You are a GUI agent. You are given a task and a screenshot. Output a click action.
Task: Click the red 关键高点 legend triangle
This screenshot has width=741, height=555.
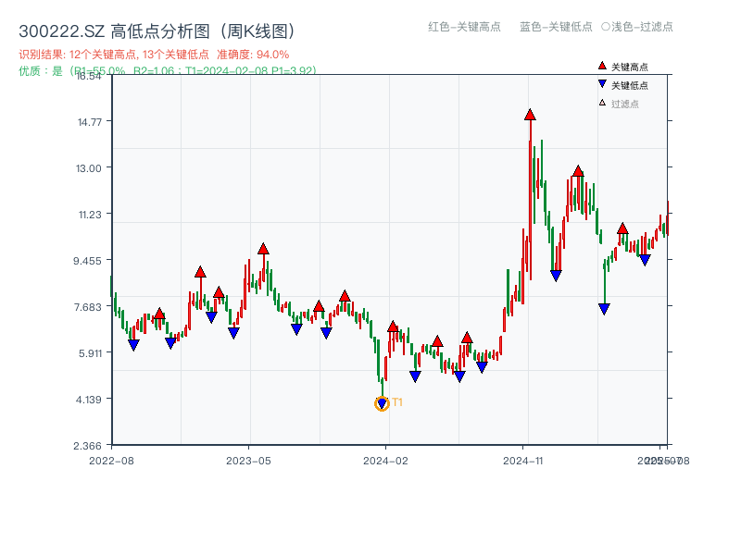[602, 66]
